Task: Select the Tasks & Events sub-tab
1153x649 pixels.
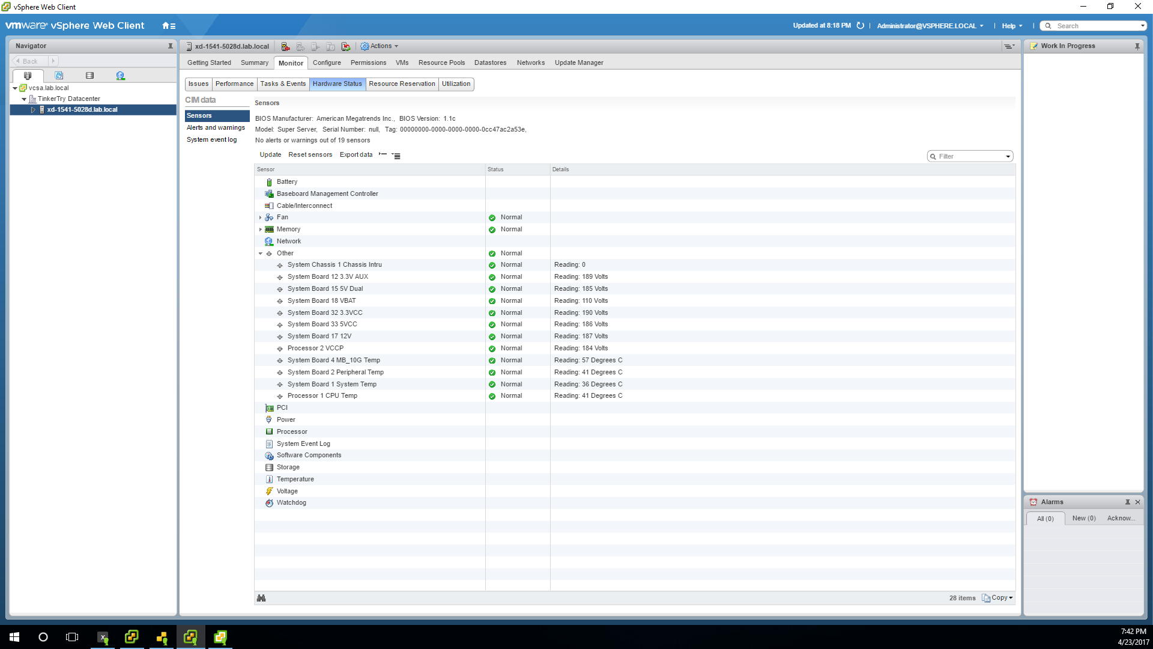Action: pos(283,84)
